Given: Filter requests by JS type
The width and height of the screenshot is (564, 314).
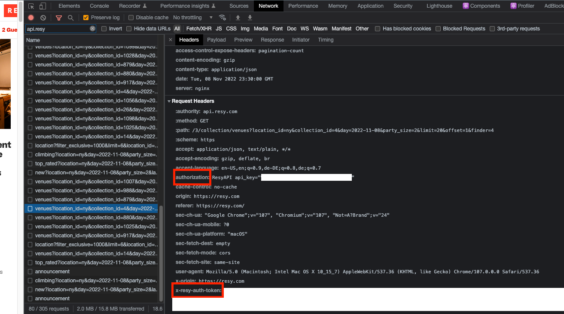Looking at the screenshot, I should tap(219, 29).
